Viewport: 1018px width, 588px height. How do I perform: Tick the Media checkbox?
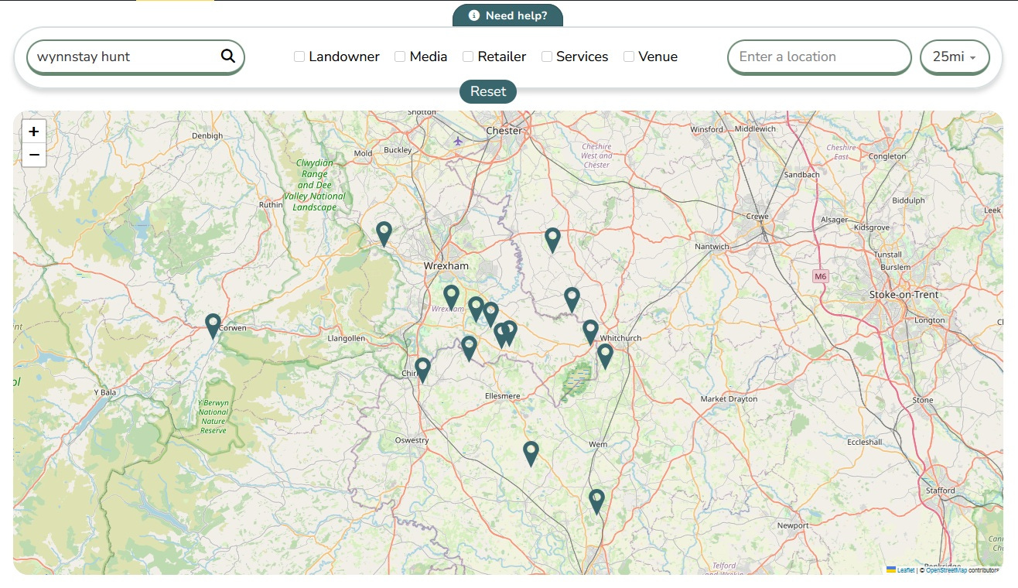[400, 56]
